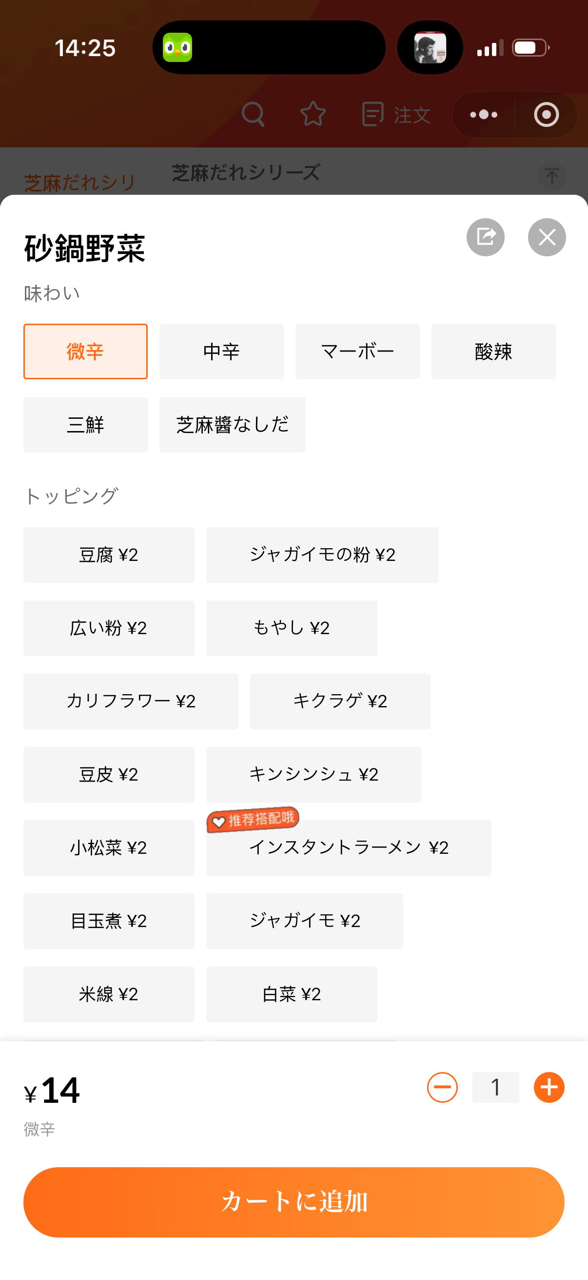
Task: Toggle the インスタントラーメン ¥2 topping
Action: [x=348, y=847]
